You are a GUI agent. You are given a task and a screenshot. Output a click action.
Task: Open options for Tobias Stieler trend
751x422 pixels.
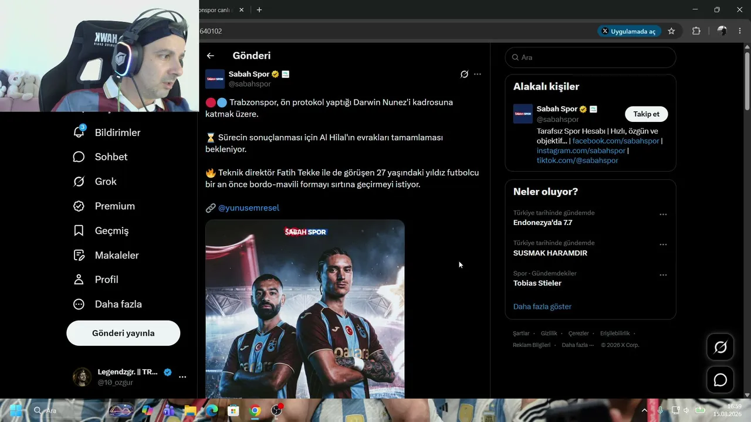tap(663, 275)
